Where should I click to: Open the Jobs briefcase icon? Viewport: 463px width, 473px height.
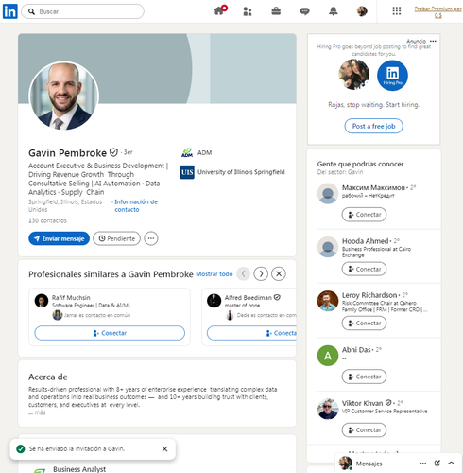pyautogui.click(x=276, y=11)
